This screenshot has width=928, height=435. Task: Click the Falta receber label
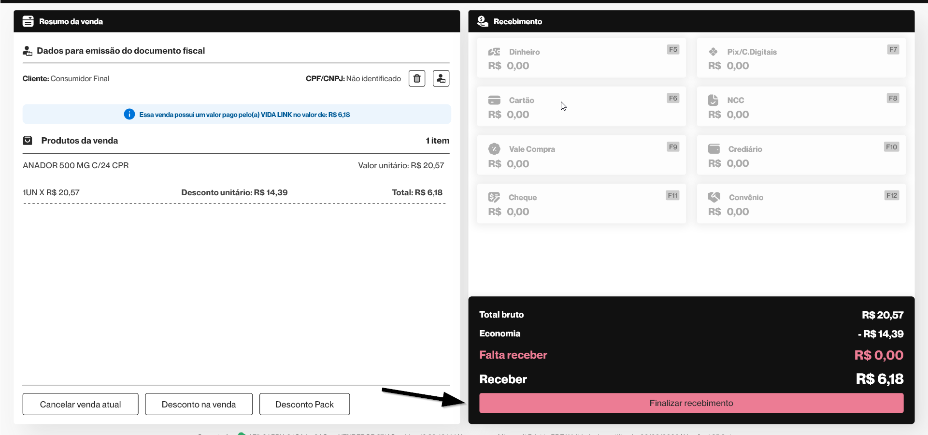click(513, 355)
